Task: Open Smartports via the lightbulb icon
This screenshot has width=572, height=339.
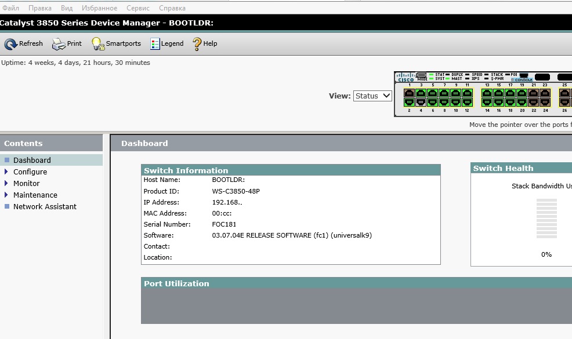Action: (98, 43)
